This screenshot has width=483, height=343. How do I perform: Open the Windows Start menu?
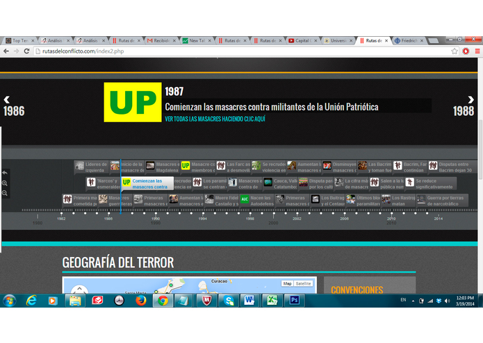10,301
